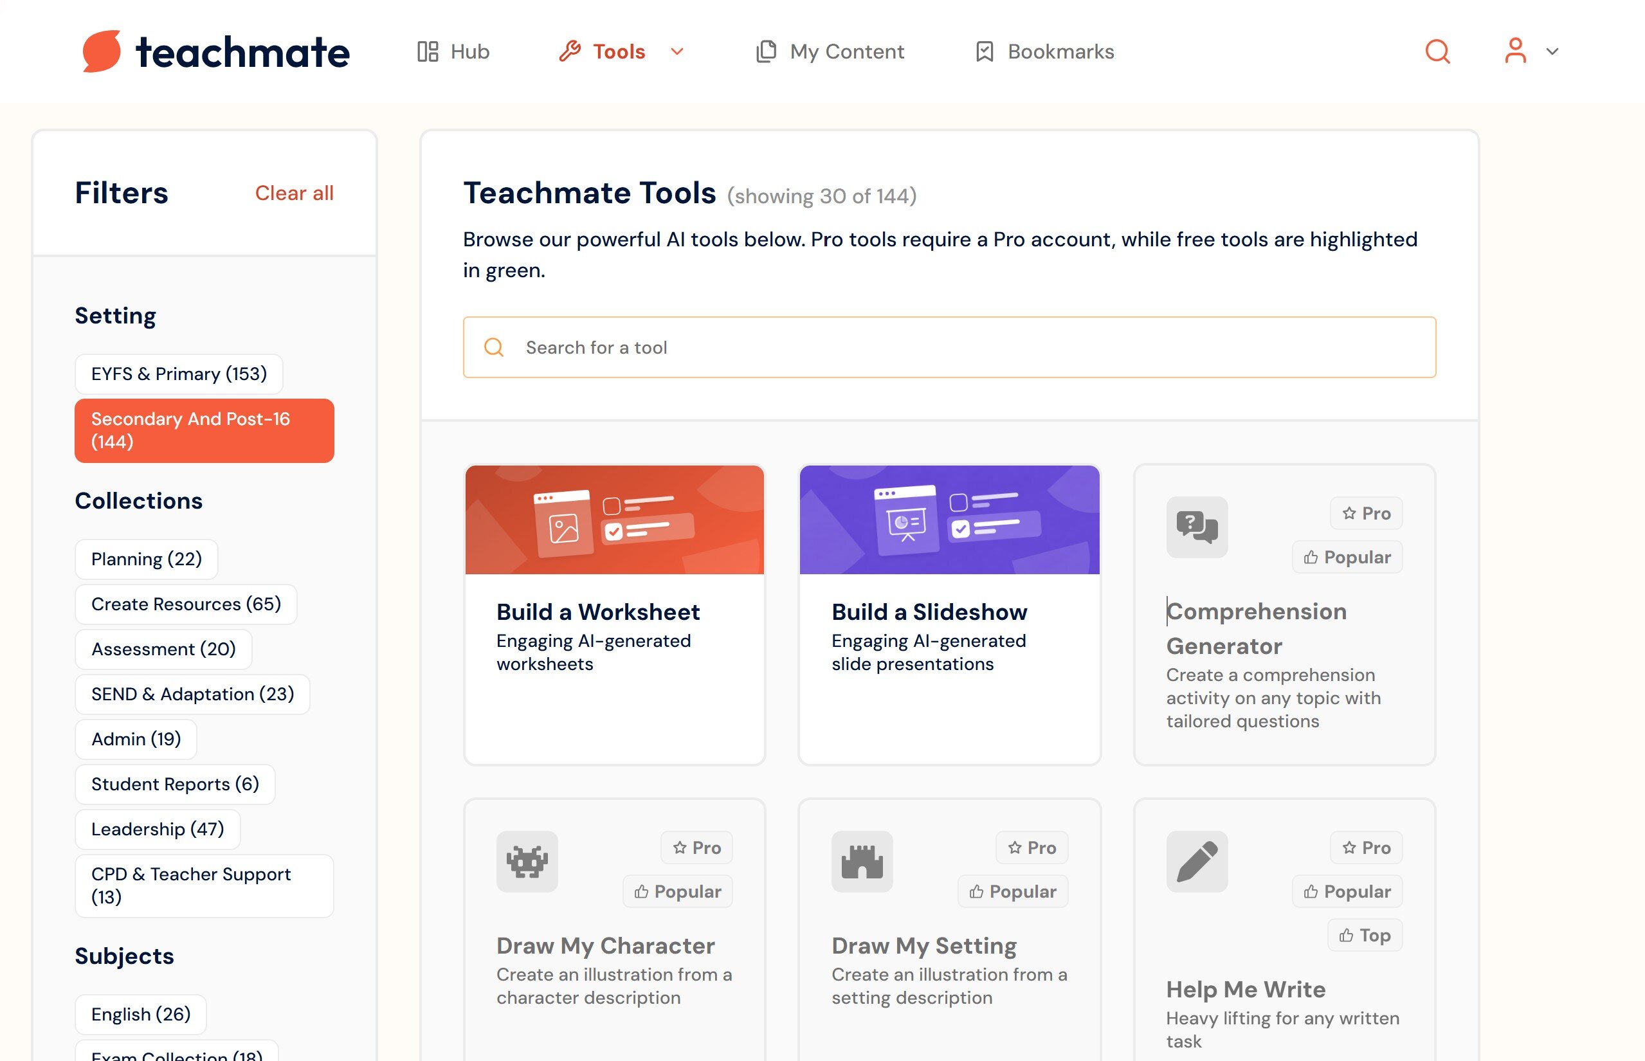Viewport: 1645px width, 1061px height.
Task: Open Bookmarks in the top nav
Action: coord(1044,51)
